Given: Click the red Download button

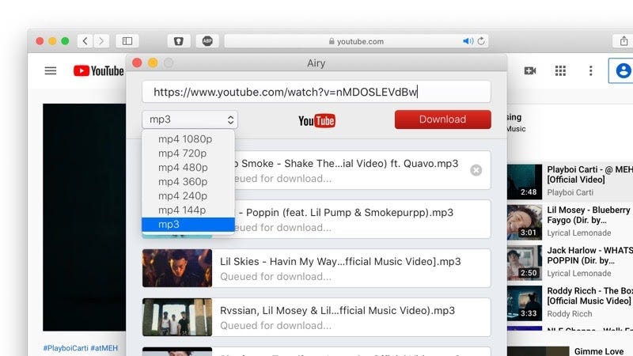Looking at the screenshot, I should point(443,119).
